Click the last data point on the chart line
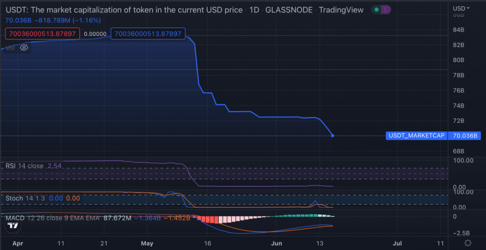Image resolution: width=486 pixels, height=250 pixels. click(x=333, y=136)
